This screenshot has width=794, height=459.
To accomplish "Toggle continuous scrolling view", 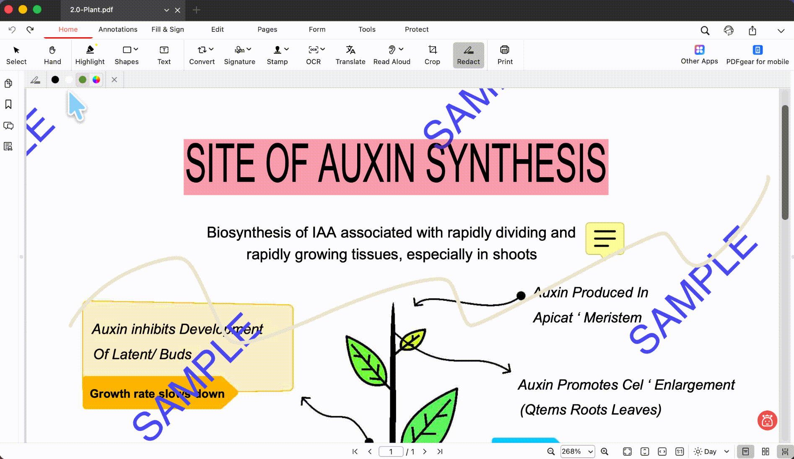I will click(x=785, y=451).
